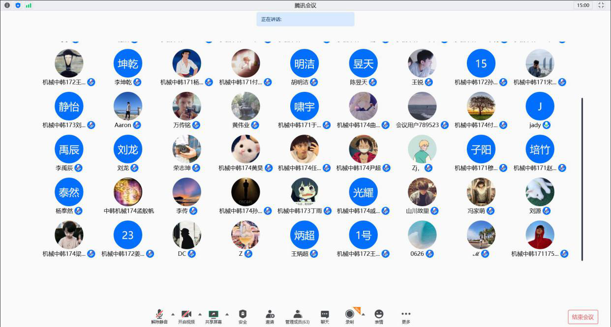Click the participant grid vertical scrollbar
The height and width of the screenshot is (327, 611).
click(582, 179)
